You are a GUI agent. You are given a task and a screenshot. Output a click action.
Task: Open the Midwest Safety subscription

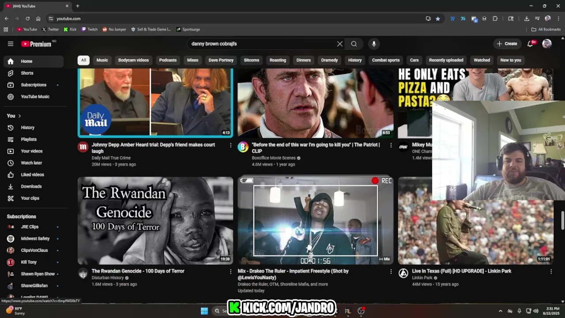pos(34,238)
